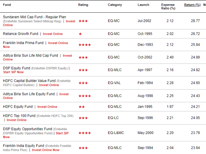Click Invest Online for HDFC Top 100 Fund
Image resolution: width=206 pixels, height=154 pixels.
[17, 120]
